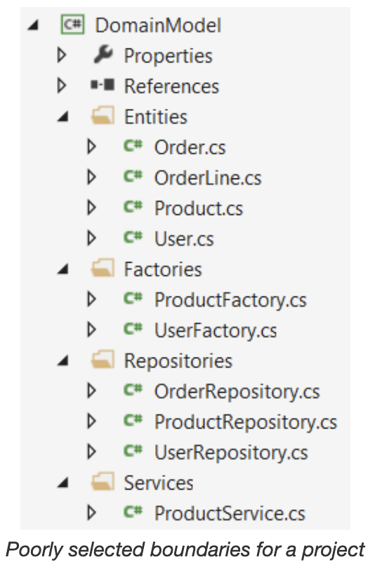382x569 pixels.
Task: Select the OrderRepository.cs file
Action: point(237,392)
